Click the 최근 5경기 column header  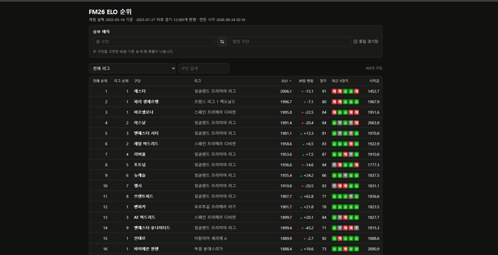pos(340,81)
